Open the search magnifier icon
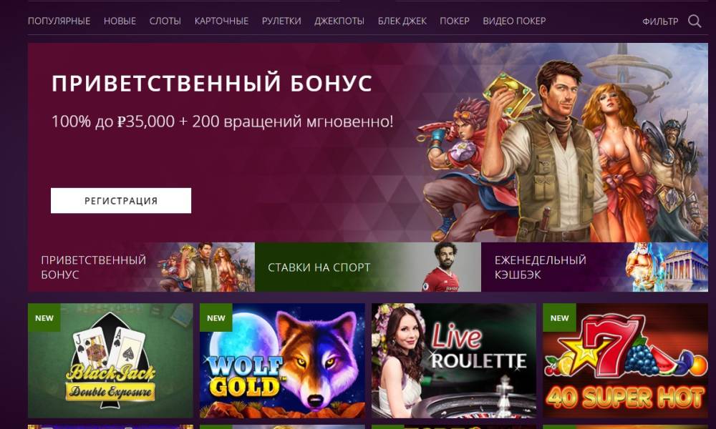 695,21
